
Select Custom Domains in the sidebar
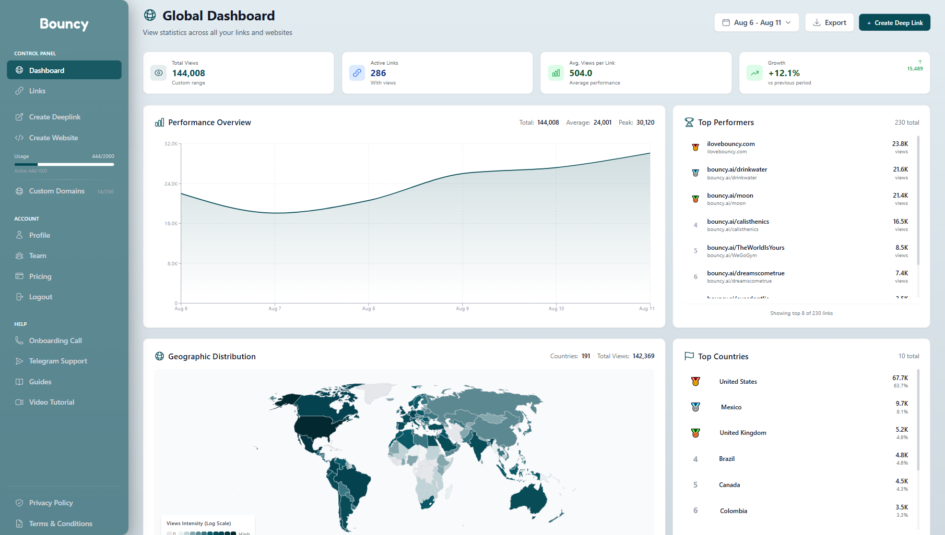pyautogui.click(x=56, y=191)
